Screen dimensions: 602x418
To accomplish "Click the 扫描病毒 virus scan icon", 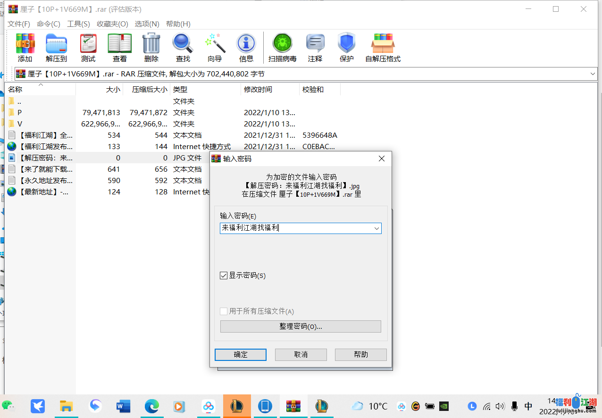I will tap(282, 44).
